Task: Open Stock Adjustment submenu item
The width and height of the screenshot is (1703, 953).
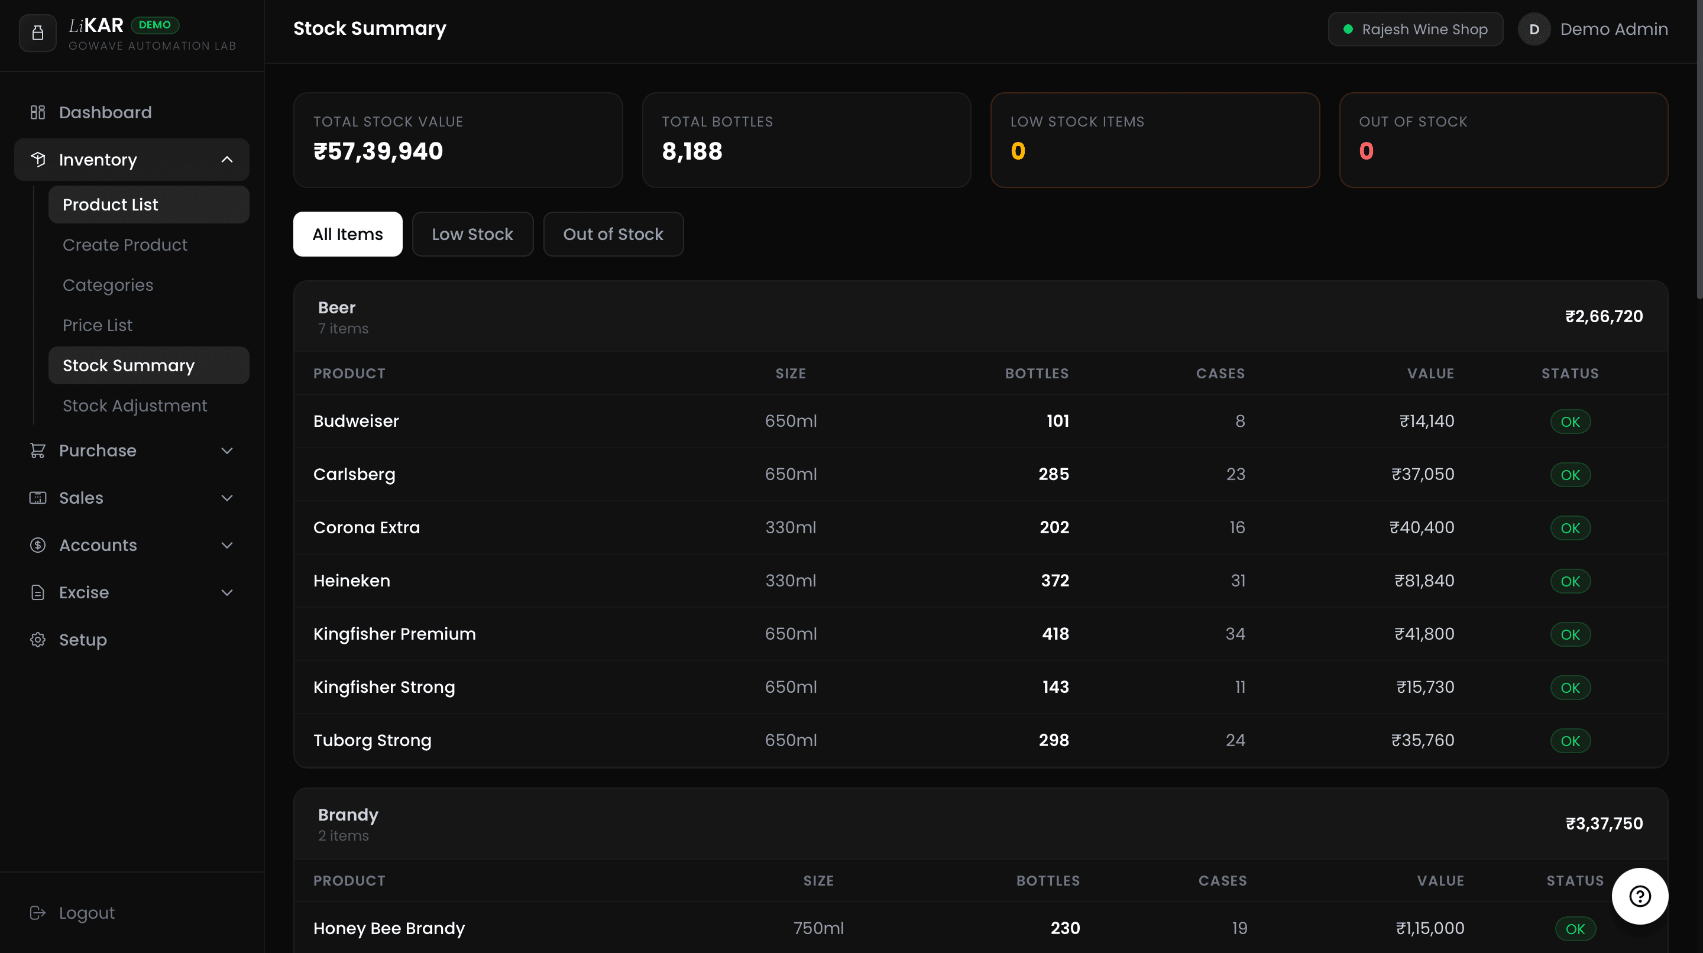Action: point(149,406)
